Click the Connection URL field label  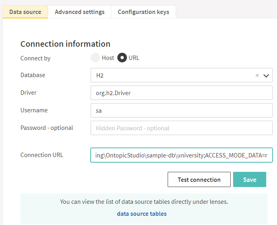point(42,155)
